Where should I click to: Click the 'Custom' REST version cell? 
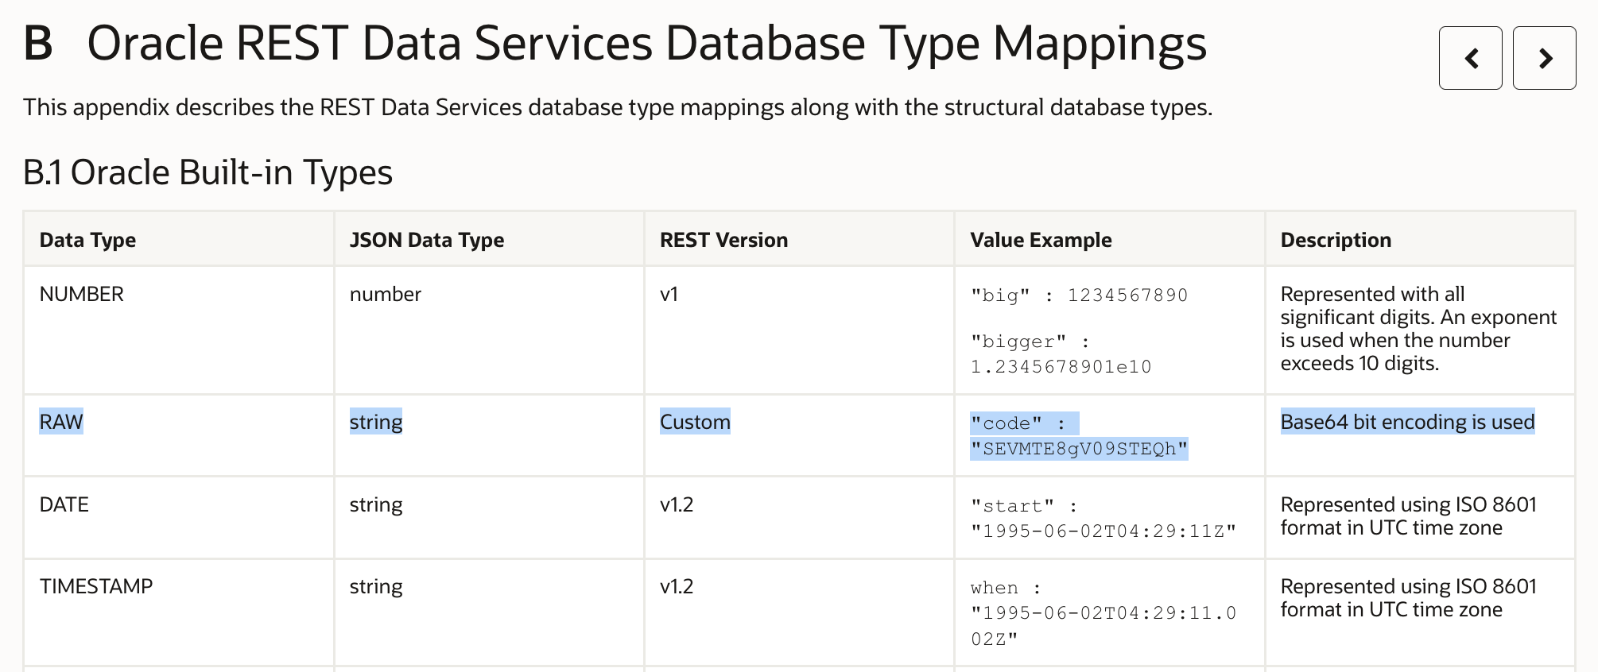click(x=695, y=422)
